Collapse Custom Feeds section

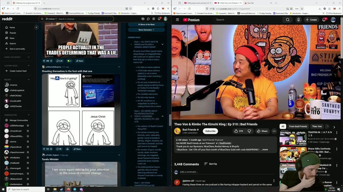coord(29,66)
